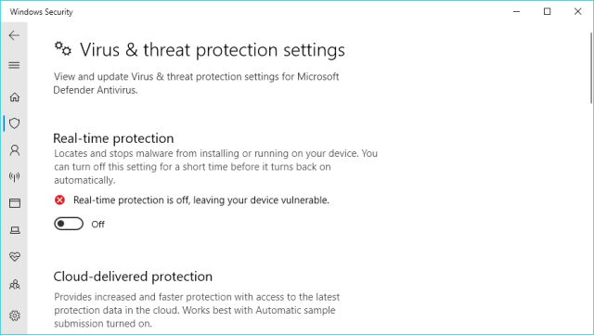This screenshot has width=594, height=335.
Task: Minimize the Windows Security window
Action: [x=516, y=12]
